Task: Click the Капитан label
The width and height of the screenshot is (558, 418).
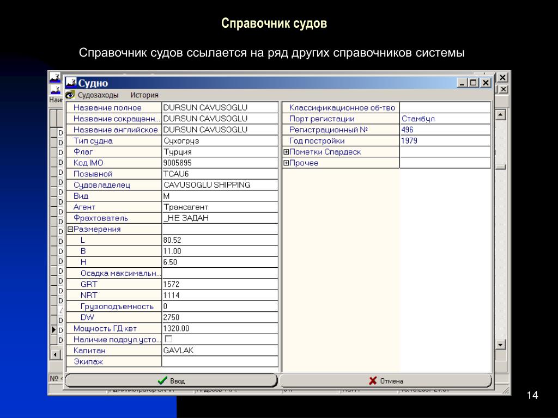Action: point(89,351)
